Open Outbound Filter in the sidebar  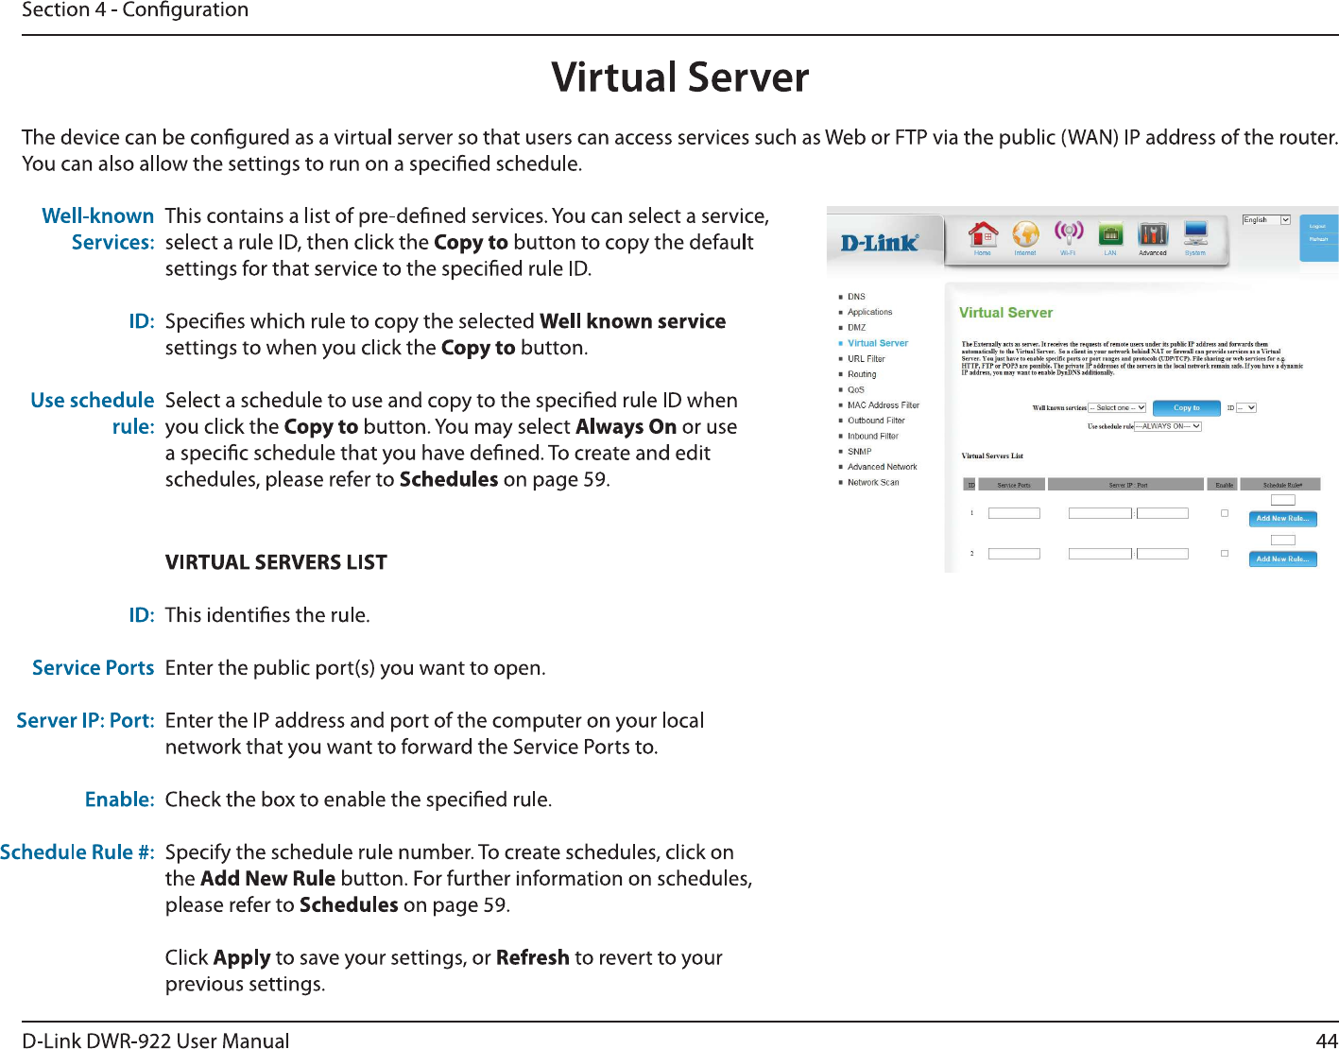click(x=876, y=421)
